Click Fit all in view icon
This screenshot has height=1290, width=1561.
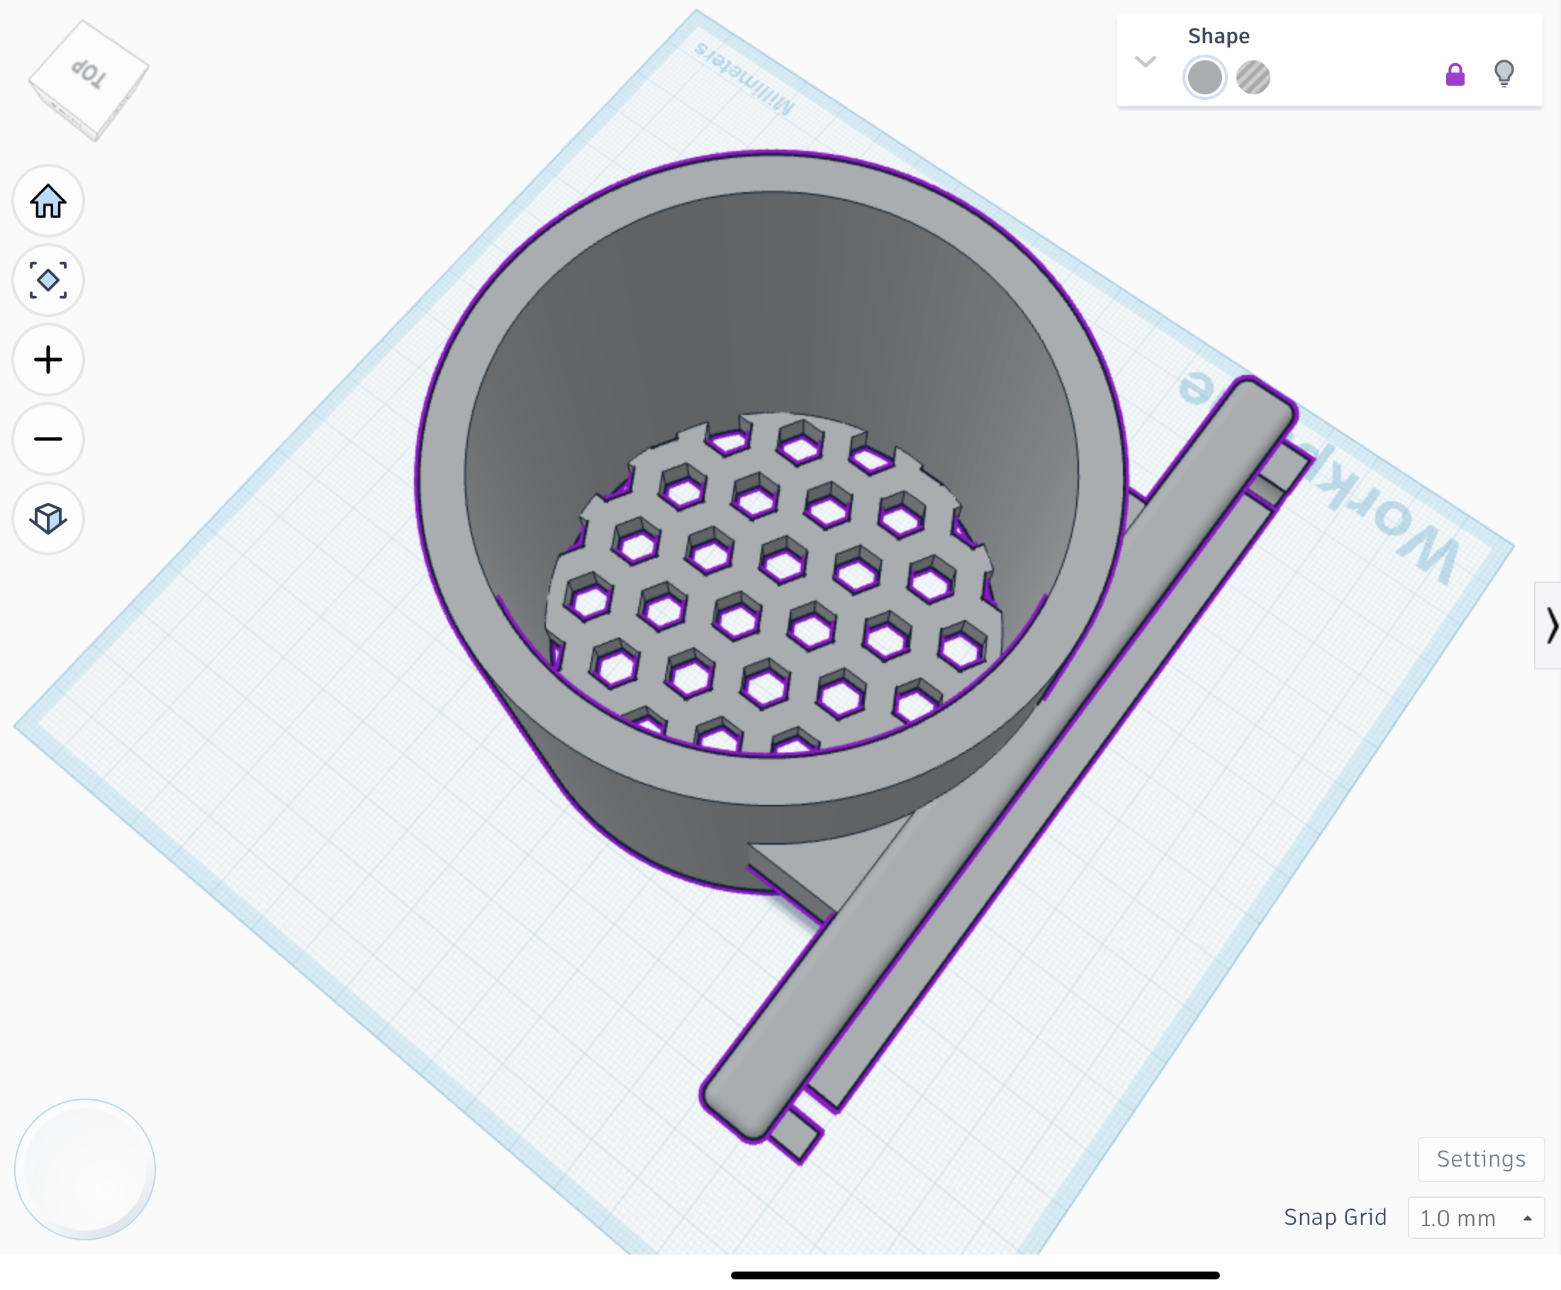point(48,280)
